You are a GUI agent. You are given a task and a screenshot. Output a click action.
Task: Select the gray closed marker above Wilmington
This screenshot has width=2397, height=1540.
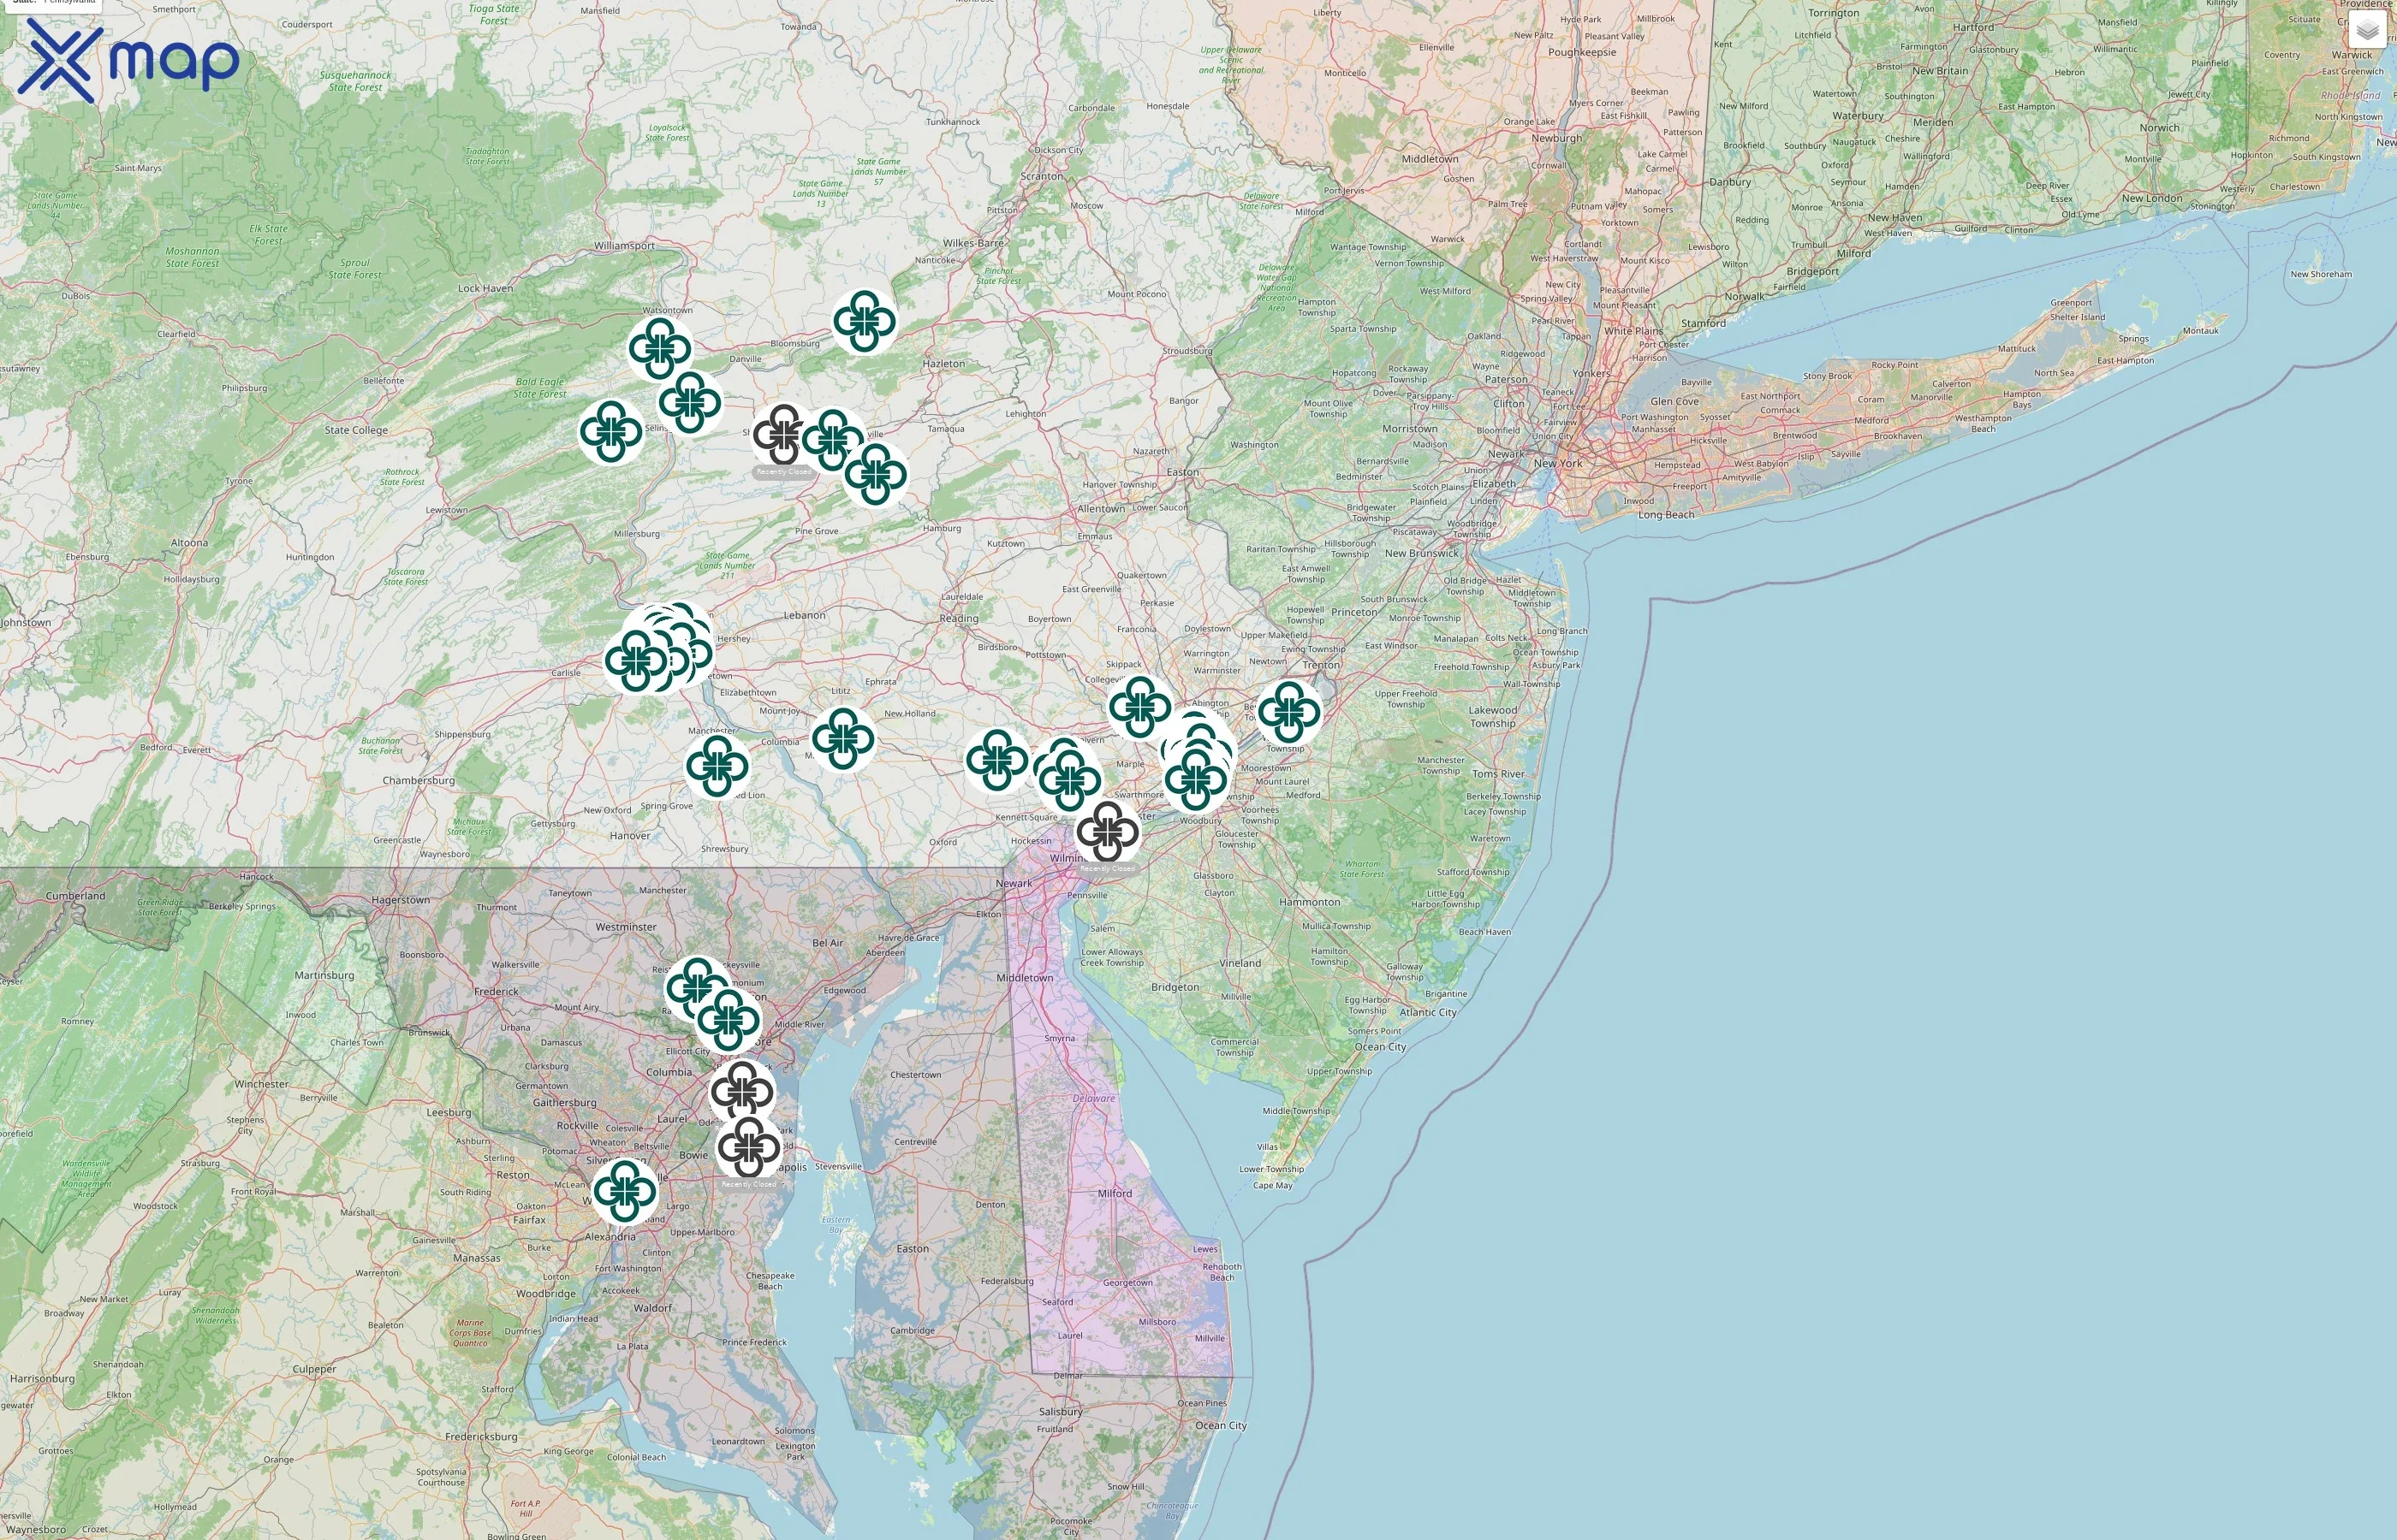click(x=1108, y=831)
